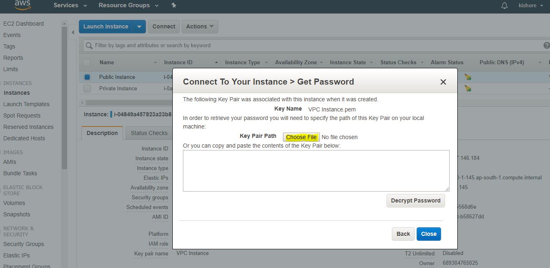
Task: Click the AWS logo icon
Action: click(22, 5)
